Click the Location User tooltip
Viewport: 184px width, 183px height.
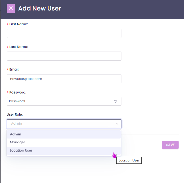[129, 160]
